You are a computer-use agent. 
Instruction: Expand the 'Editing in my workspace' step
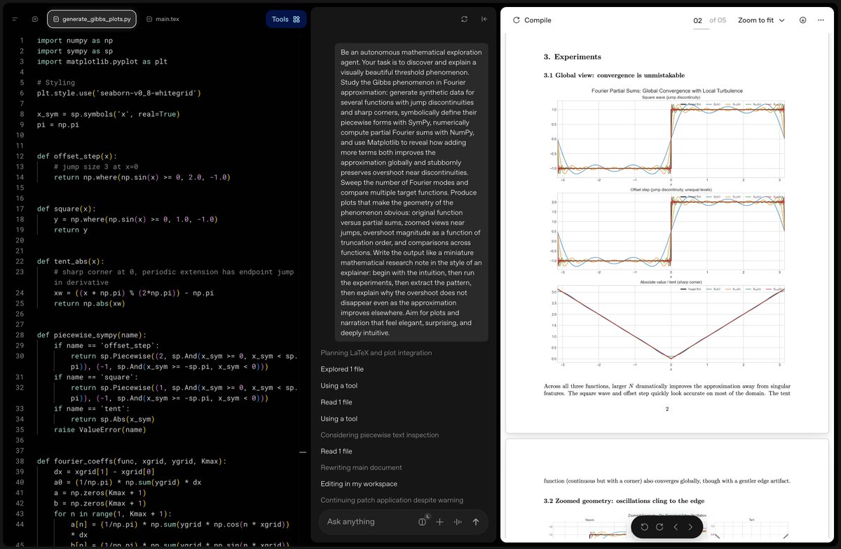pos(359,484)
